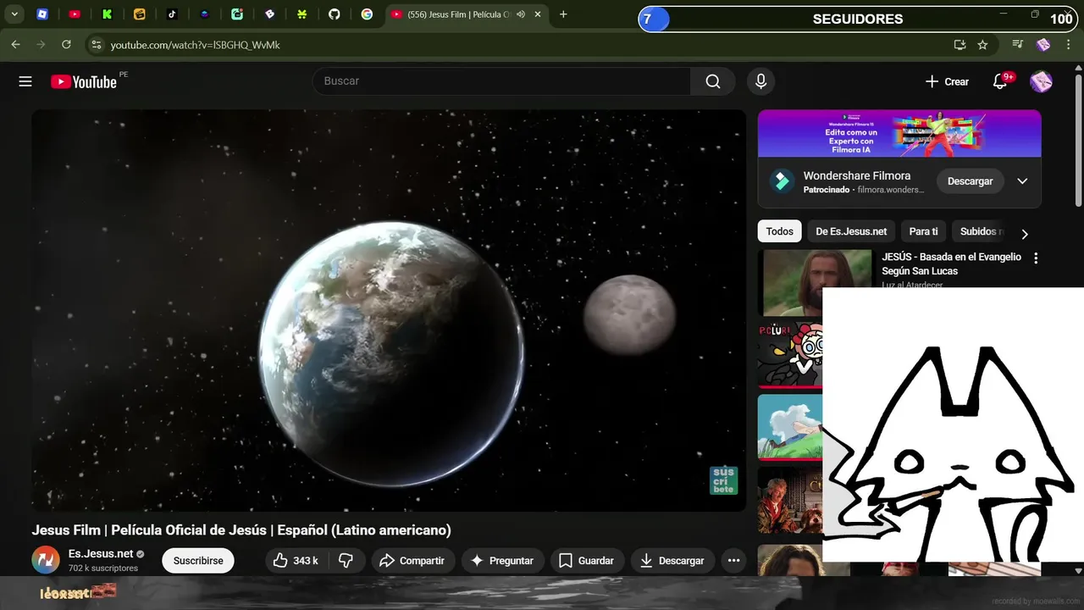Select the De Es.Jesus.net filter chip
This screenshot has width=1084, height=610.
pos(851,231)
